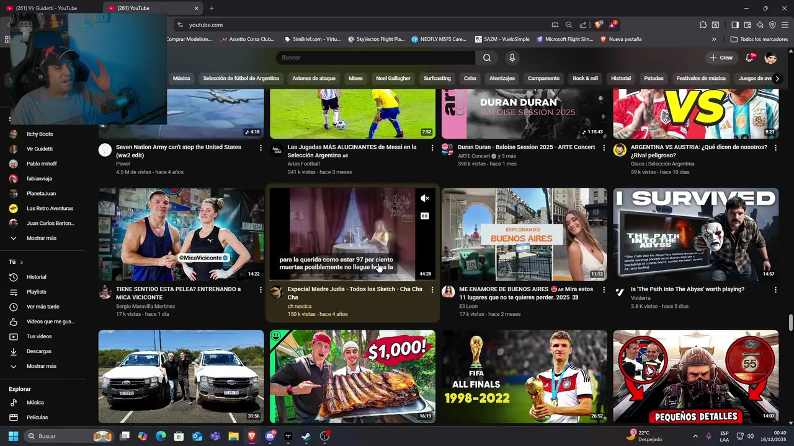This screenshot has width=794, height=446.
Task: Click the Brave Shields lion icon
Action: point(598,25)
